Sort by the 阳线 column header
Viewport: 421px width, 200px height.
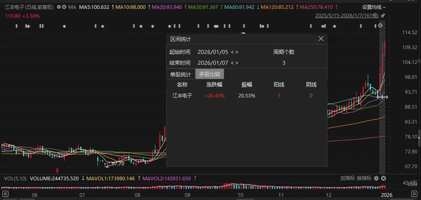pos(279,85)
